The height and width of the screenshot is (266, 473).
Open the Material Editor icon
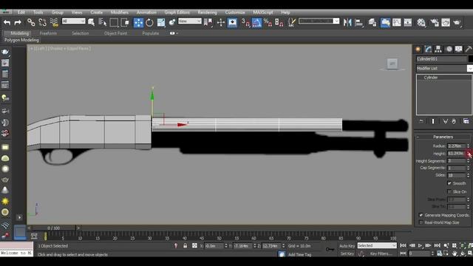pos(421,22)
